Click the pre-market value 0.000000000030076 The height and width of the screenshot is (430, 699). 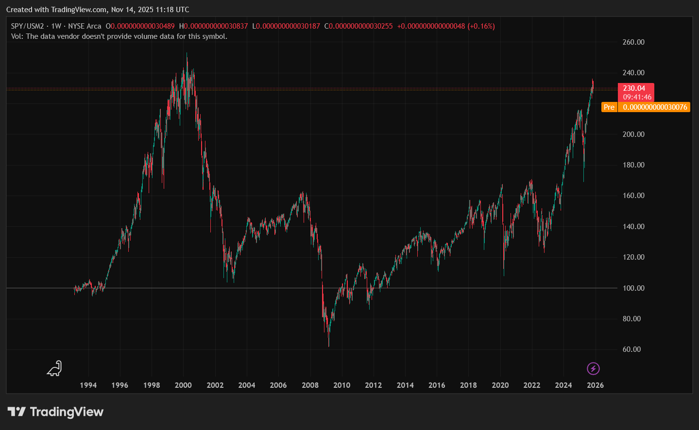tap(655, 107)
